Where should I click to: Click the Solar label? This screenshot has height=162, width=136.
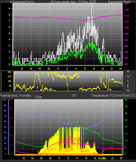[x=38, y=97]
